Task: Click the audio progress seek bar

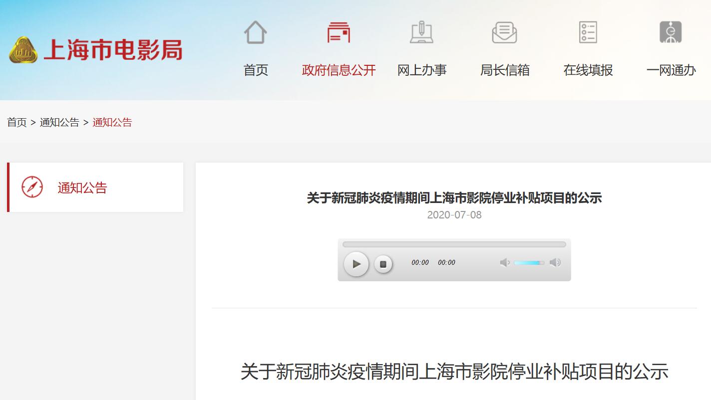Action: 454,244
